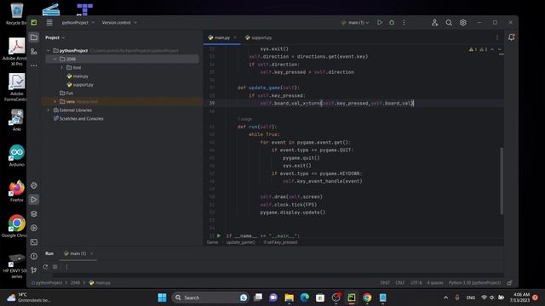
Task: Click the PyCharm logo in title bar
Action: tap(34, 23)
